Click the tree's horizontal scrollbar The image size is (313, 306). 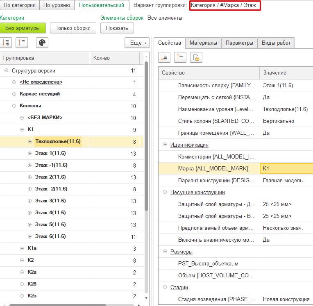[x=57, y=304]
